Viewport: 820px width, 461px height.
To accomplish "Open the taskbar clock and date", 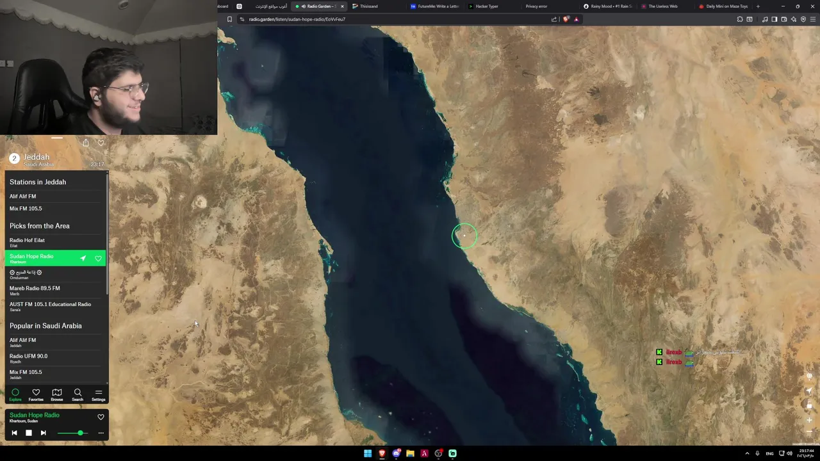I will 805,453.
